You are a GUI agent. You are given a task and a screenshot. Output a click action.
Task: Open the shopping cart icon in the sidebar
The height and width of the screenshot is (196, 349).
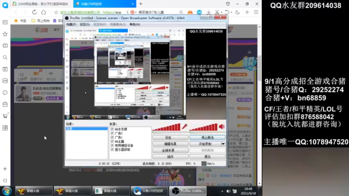pyautogui.click(x=5, y=116)
